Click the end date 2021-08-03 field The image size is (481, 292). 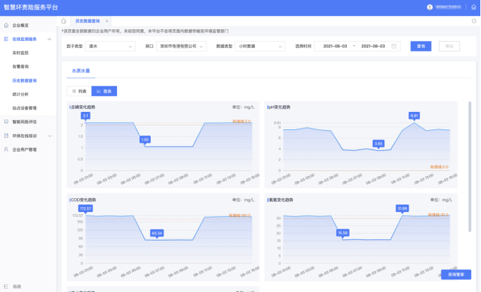373,47
